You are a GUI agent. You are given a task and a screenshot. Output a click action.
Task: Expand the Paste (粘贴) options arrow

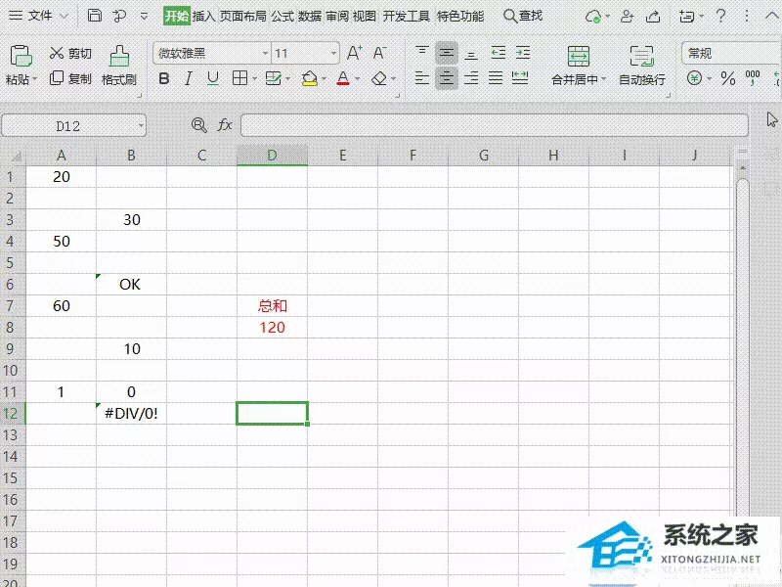point(35,79)
